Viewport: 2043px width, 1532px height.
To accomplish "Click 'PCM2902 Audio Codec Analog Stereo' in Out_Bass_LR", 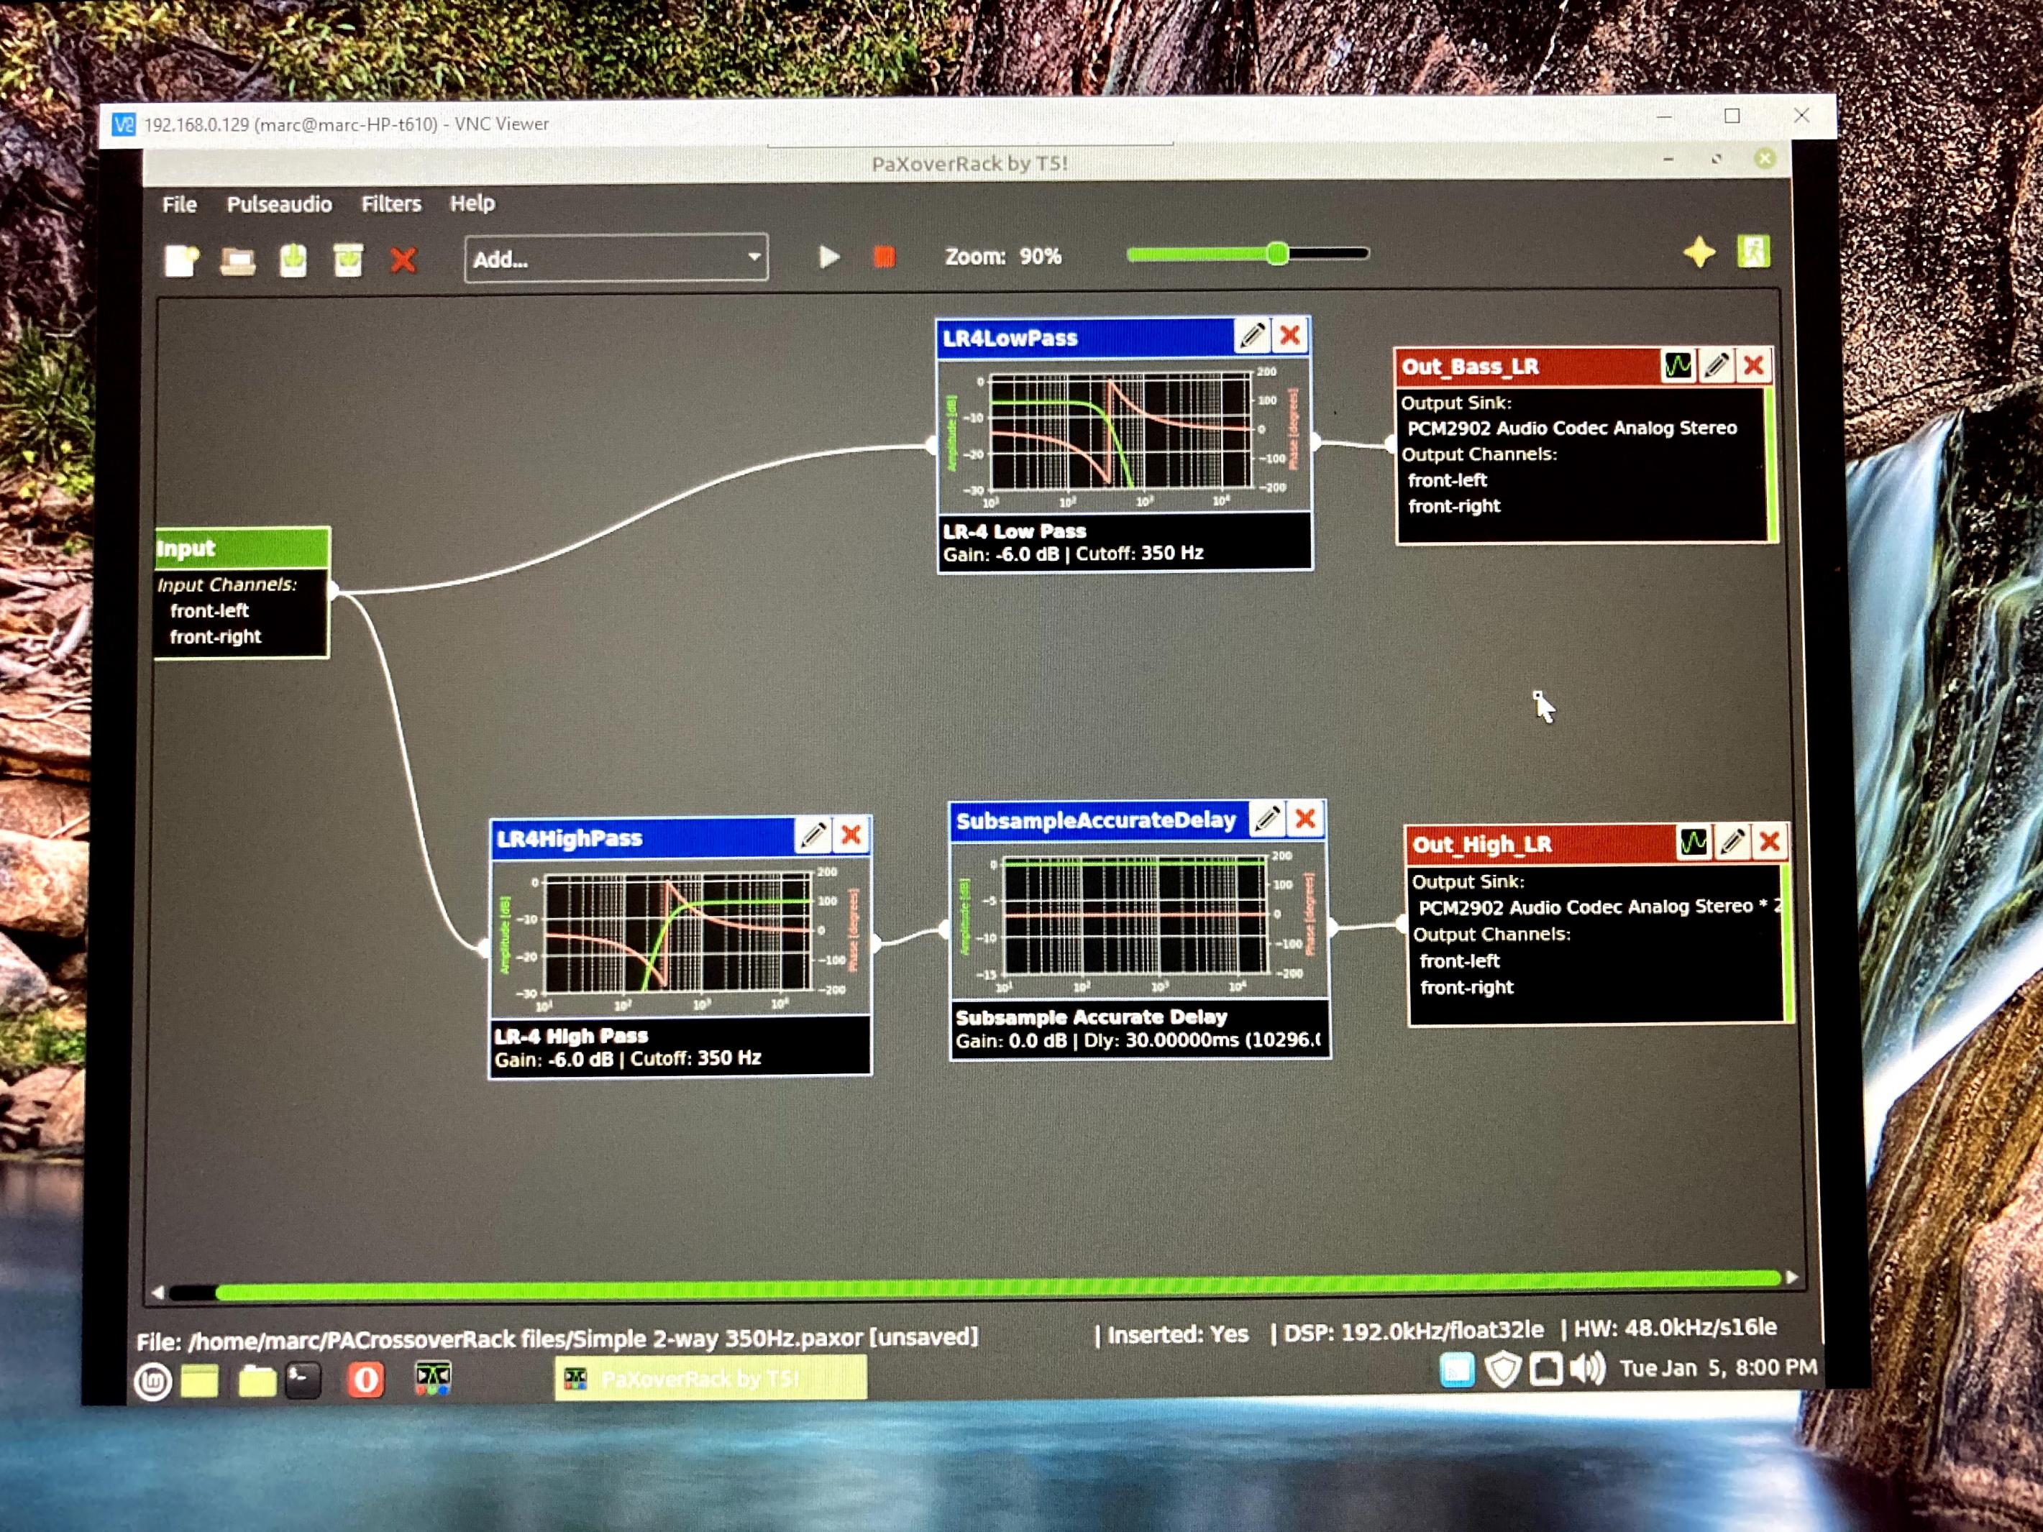I will point(1572,428).
